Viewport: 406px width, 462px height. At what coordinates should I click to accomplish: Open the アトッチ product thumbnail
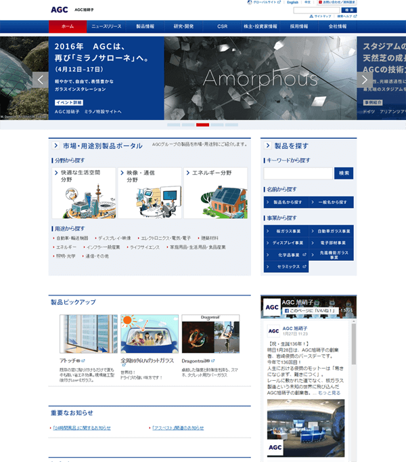click(x=89, y=334)
